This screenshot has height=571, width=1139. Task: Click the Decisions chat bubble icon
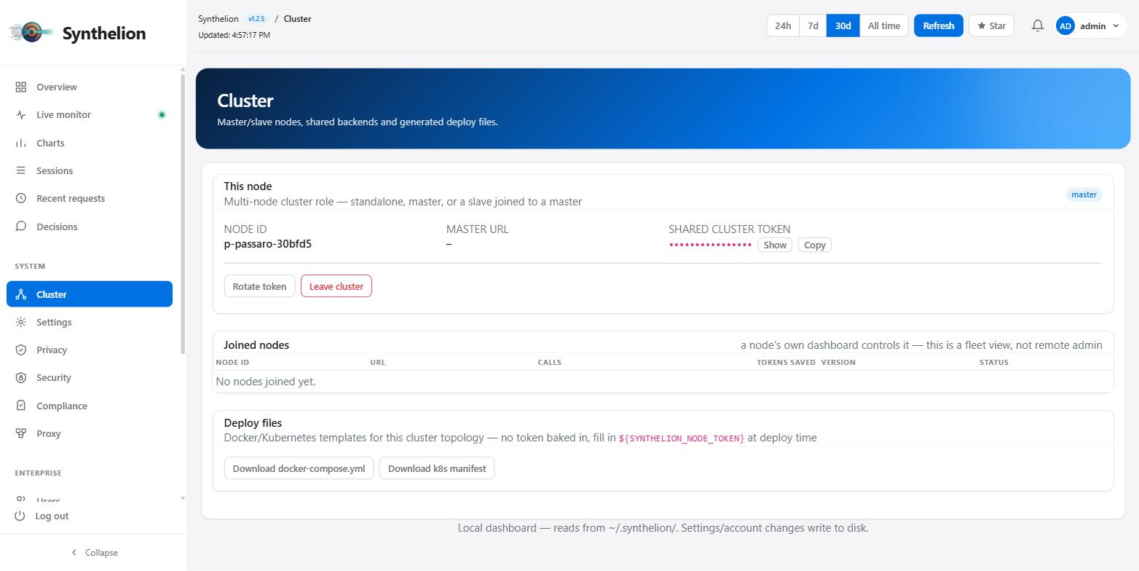pos(21,227)
